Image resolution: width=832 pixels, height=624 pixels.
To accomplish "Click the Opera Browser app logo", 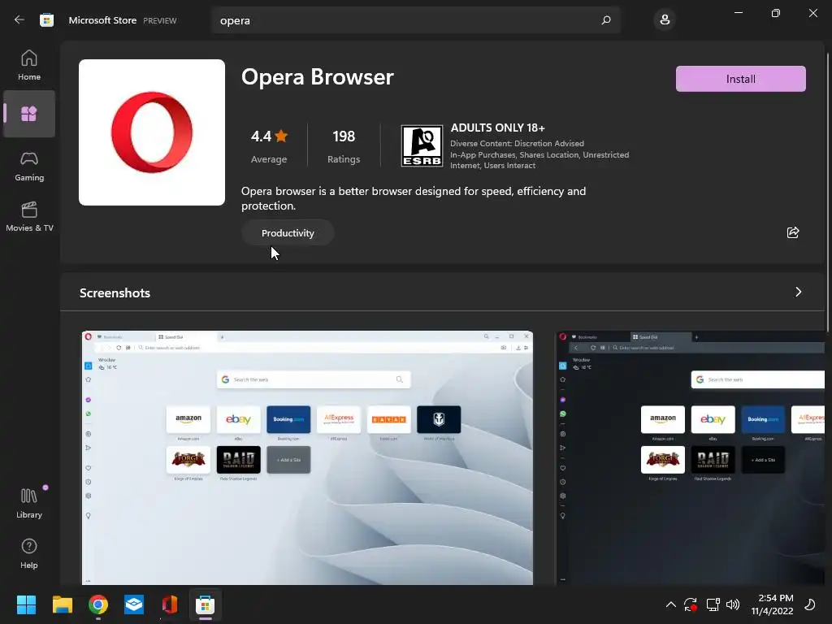I will point(152,132).
